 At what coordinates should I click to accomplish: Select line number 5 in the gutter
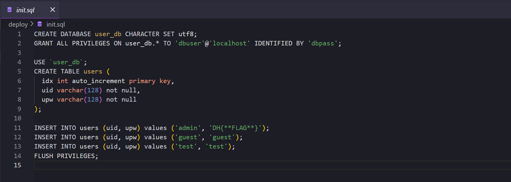19,71
